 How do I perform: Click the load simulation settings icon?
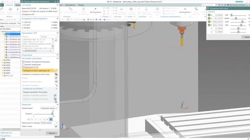[55, 95]
